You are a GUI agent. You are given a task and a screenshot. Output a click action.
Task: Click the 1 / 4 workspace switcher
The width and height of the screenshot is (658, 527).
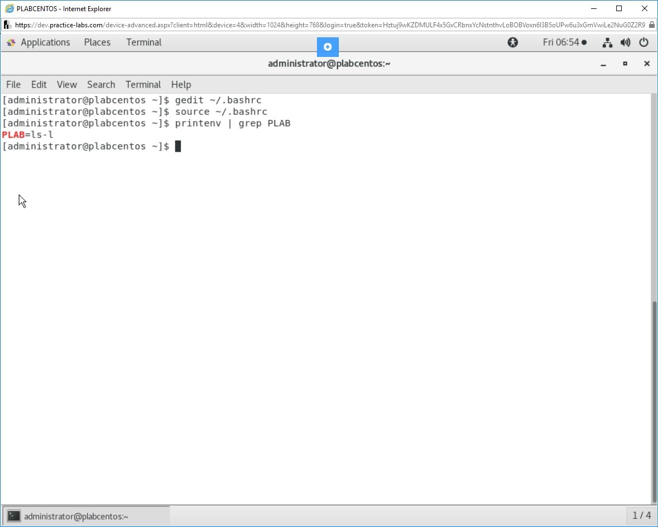[x=641, y=515]
